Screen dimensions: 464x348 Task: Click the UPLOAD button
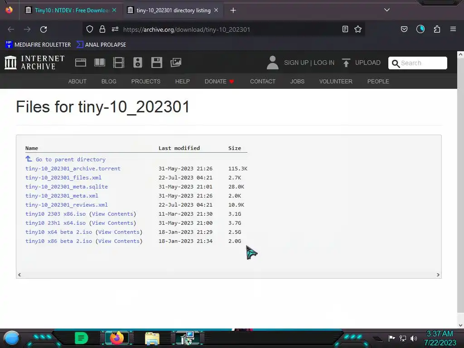(361, 63)
